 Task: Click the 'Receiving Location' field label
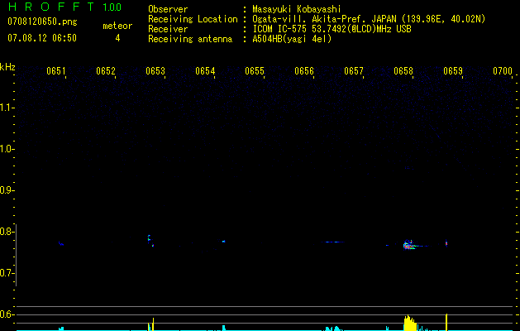[193, 19]
